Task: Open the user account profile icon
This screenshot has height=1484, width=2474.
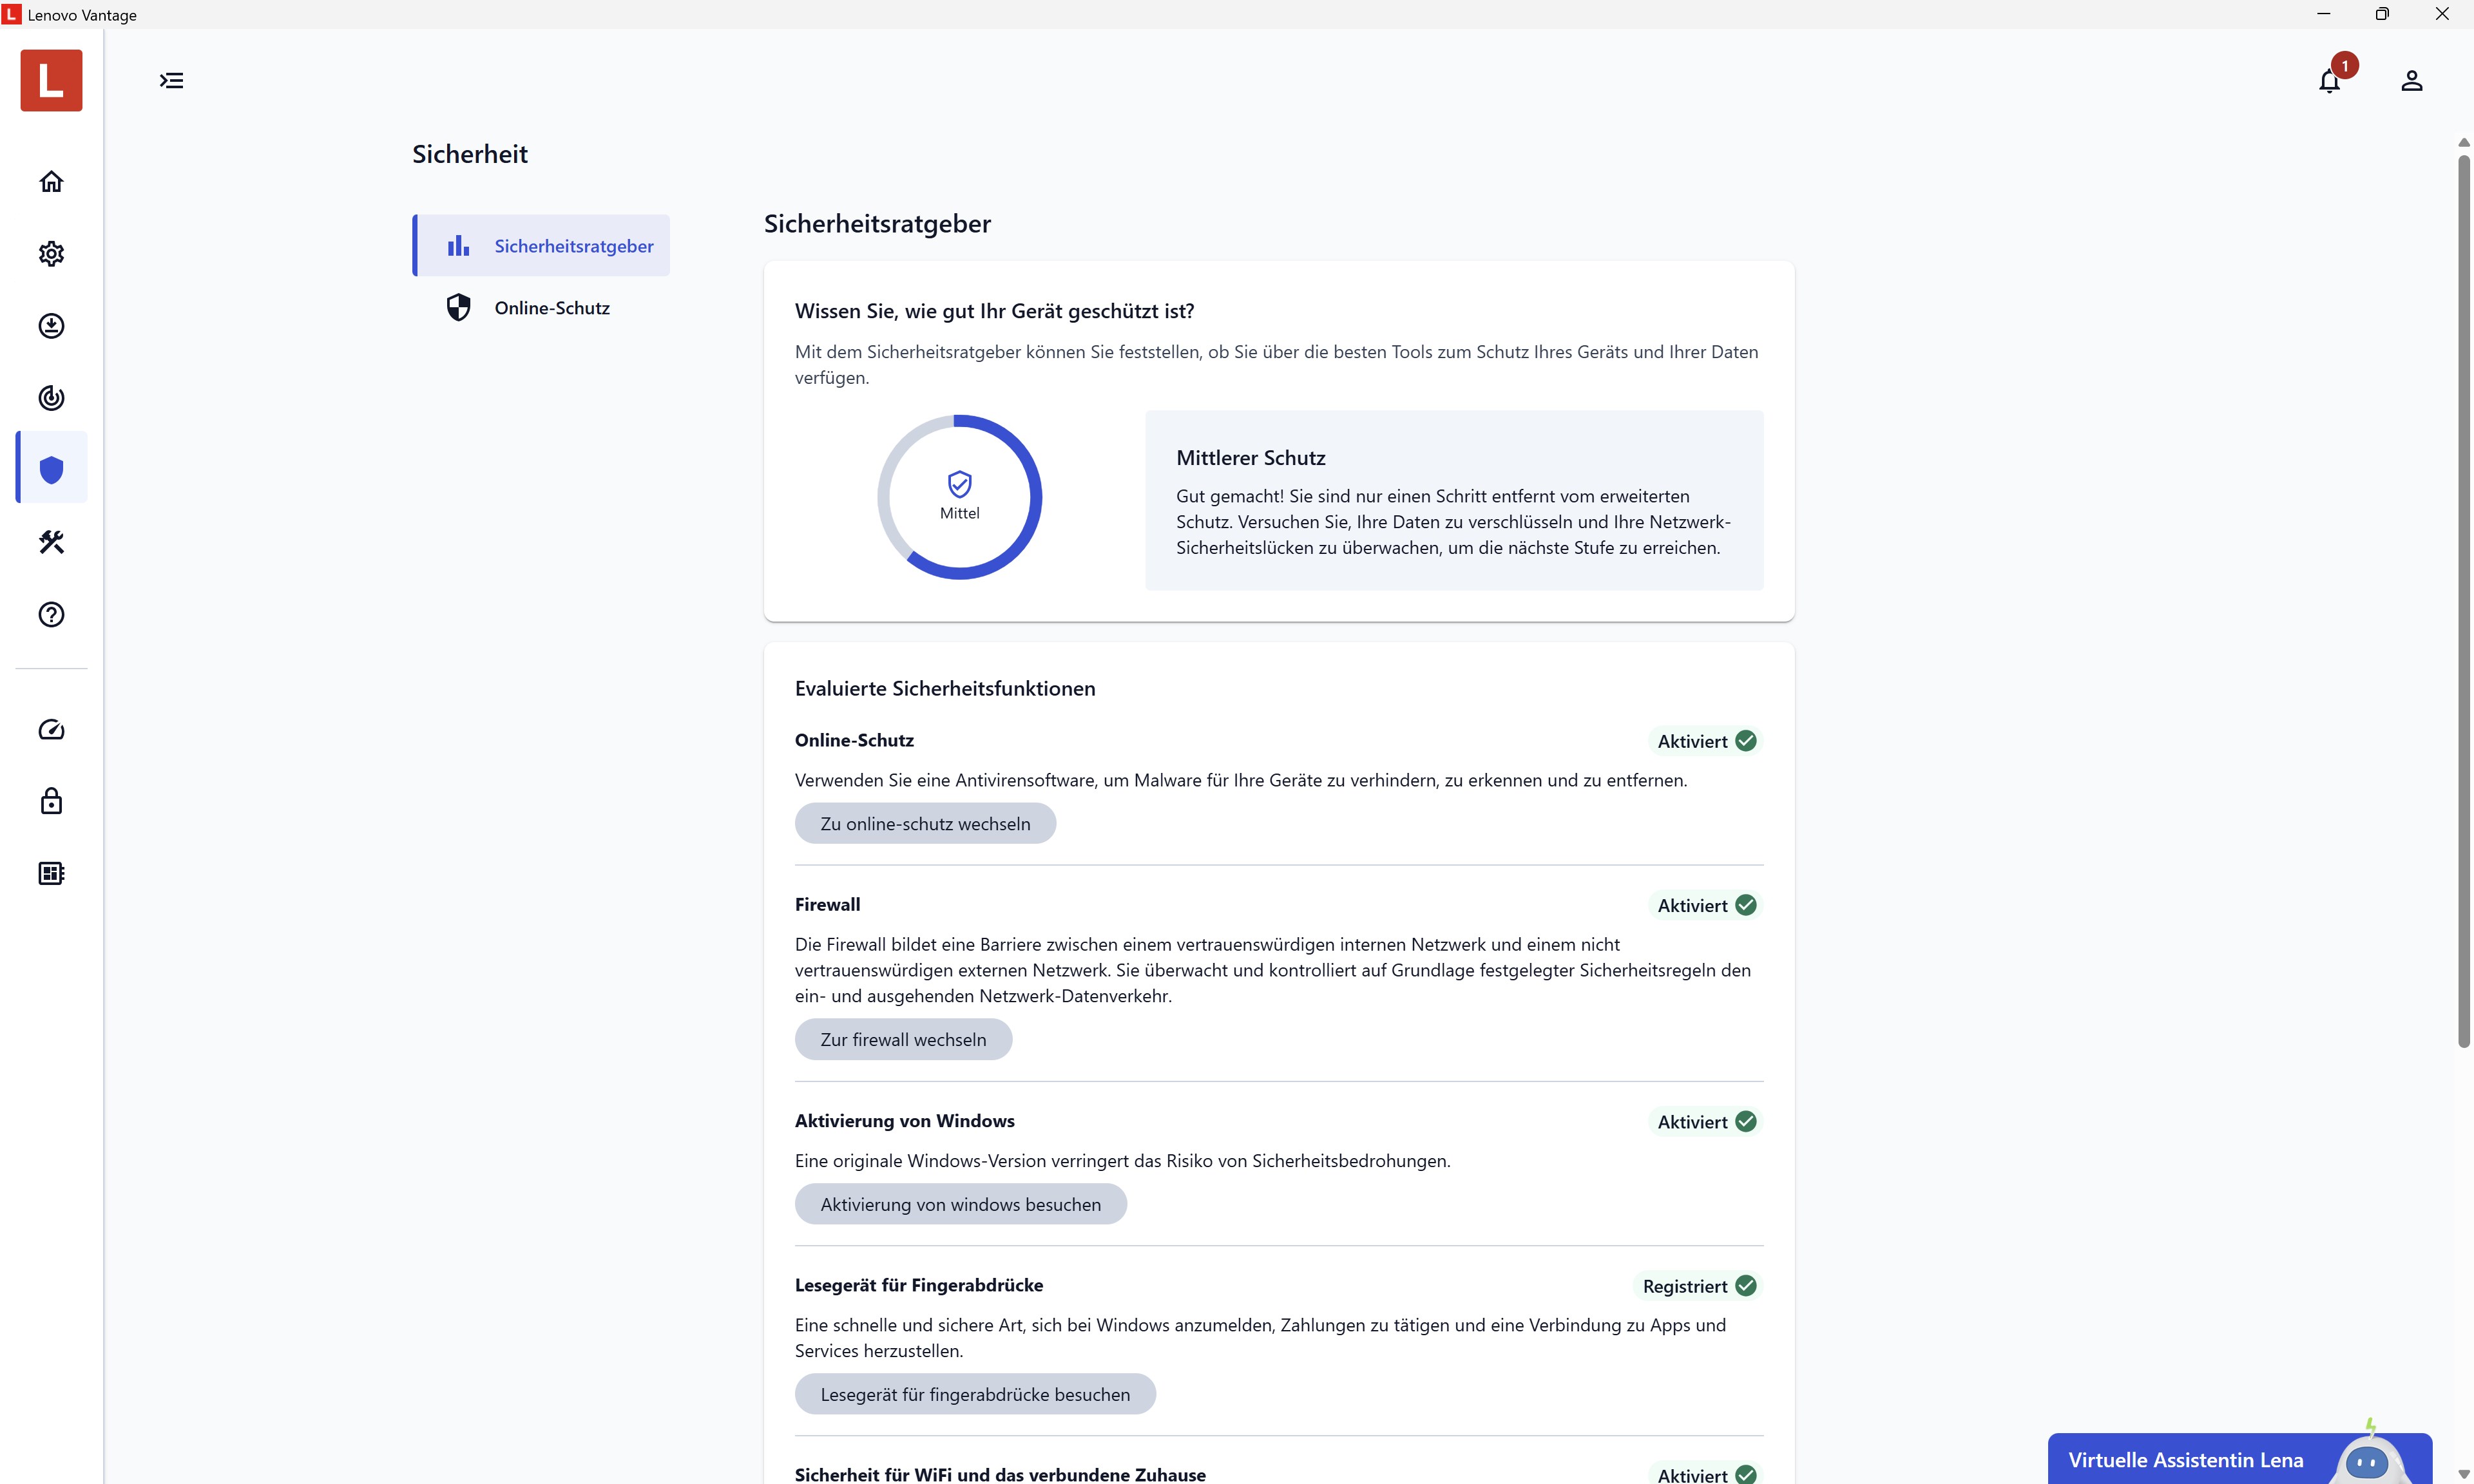Action: [2411, 81]
